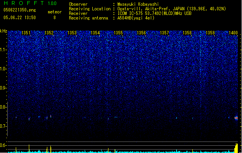Click the 1356 time marker
Screen dimensions: 242x153
pos(141,33)
